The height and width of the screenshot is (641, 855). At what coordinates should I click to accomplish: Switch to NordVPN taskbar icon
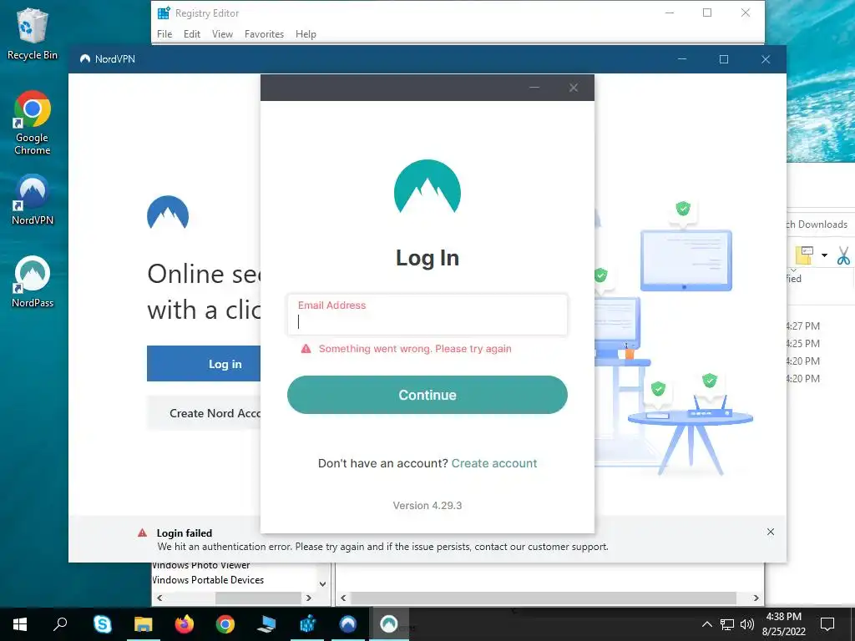click(x=348, y=624)
